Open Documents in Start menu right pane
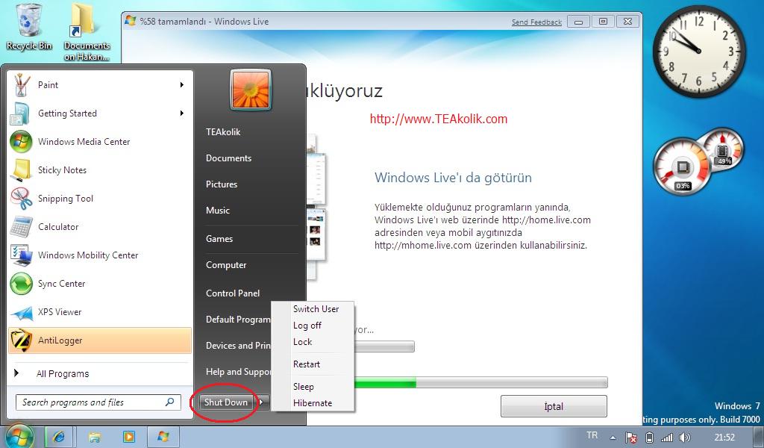The image size is (764, 448). pos(228,158)
